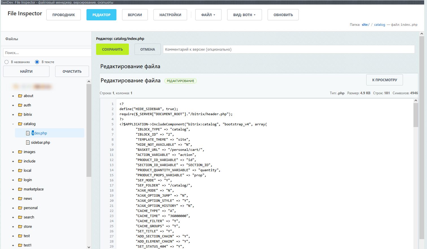The height and width of the screenshot is (249, 427).
Task: Open the catalog breadcrumb link
Action: 379,25
